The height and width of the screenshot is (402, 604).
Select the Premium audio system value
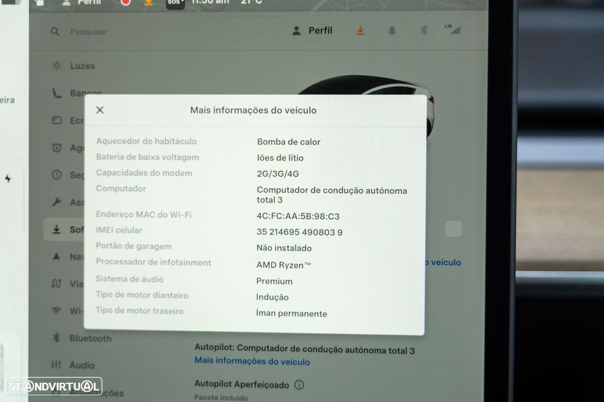[x=274, y=281]
